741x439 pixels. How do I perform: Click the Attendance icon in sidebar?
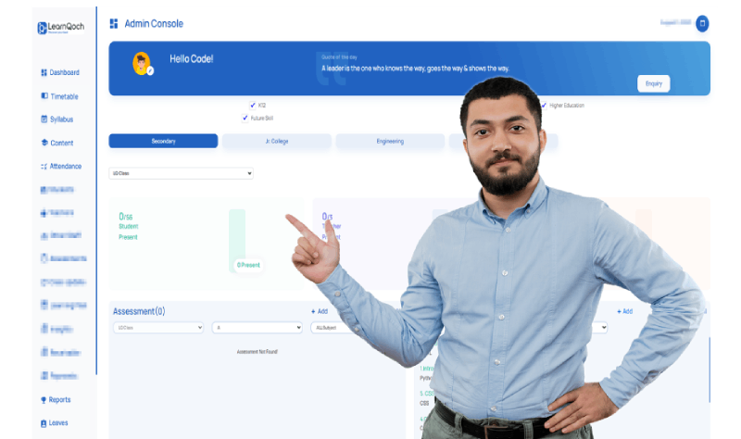(44, 167)
